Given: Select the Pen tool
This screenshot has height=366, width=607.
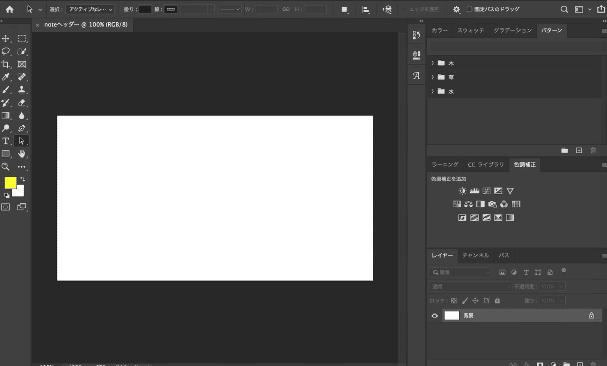Looking at the screenshot, I should pos(22,128).
